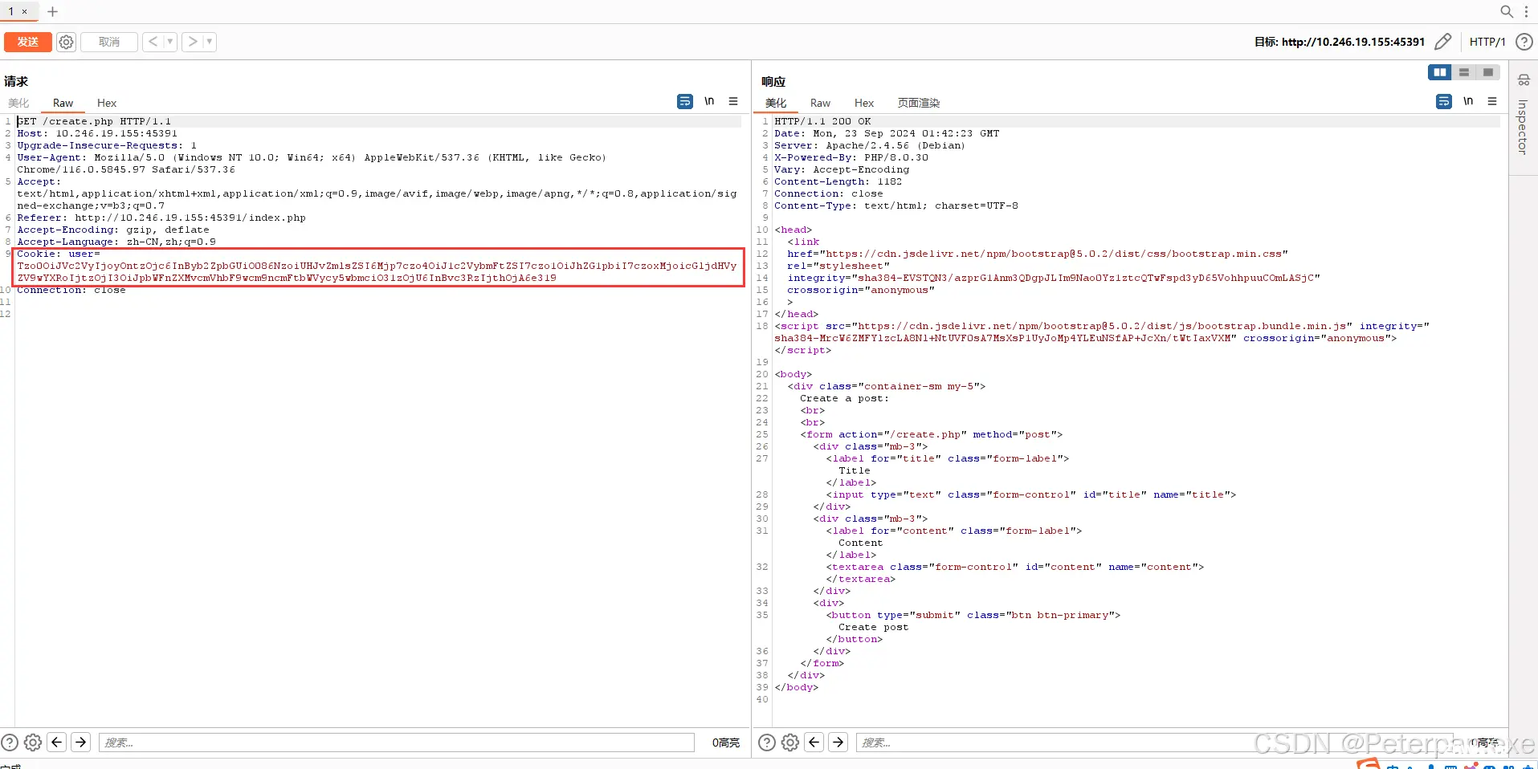Open the three-dot options menu at the top right

[1526, 11]
